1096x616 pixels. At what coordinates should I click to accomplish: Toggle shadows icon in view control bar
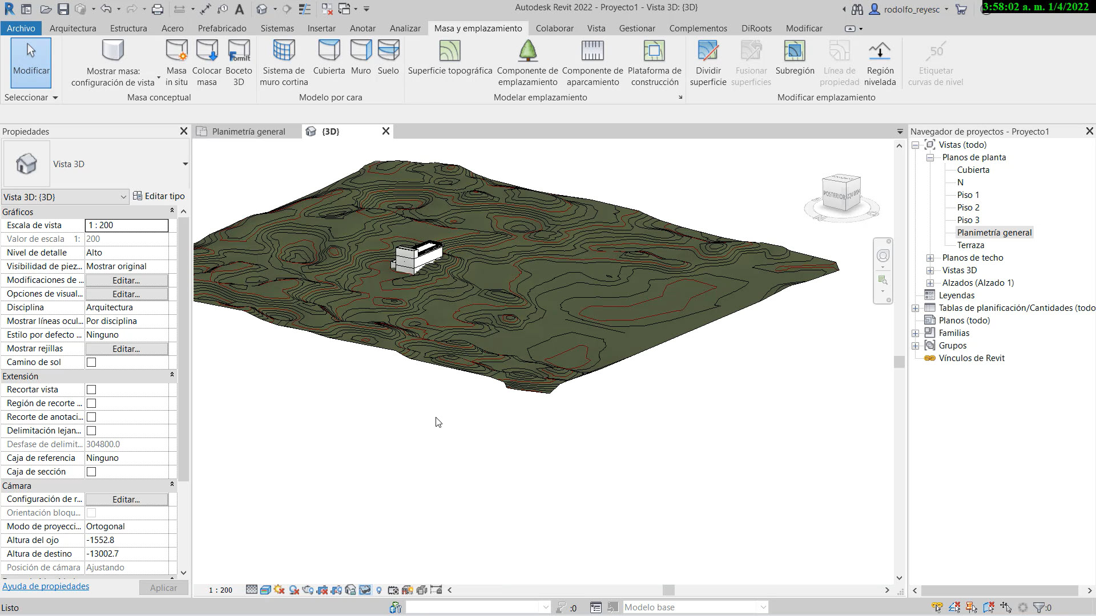click(x=294, y=590)
